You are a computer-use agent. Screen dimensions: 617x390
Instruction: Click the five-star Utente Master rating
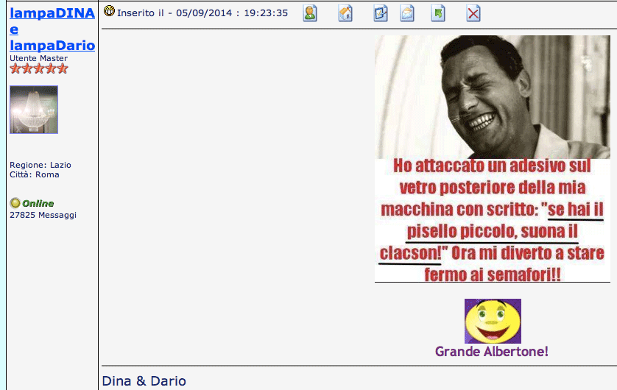[x=39, y=68]
